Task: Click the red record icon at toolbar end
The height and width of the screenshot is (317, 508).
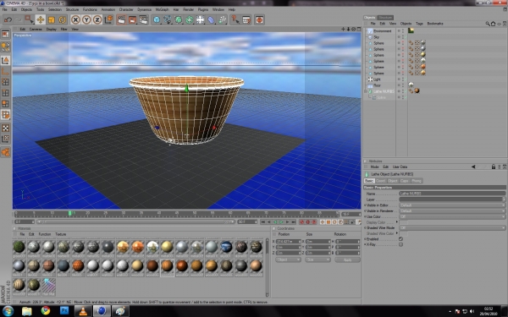Action: pyautogui.click(x=259, y=19)
